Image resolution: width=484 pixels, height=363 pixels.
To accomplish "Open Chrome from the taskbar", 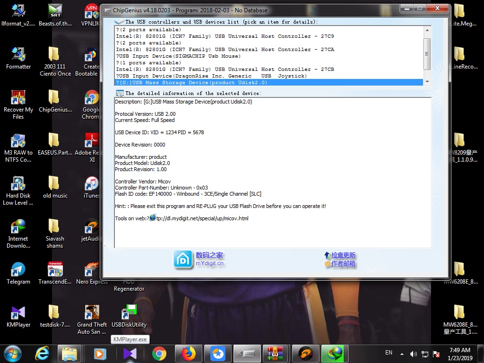I will coord(159,354).
